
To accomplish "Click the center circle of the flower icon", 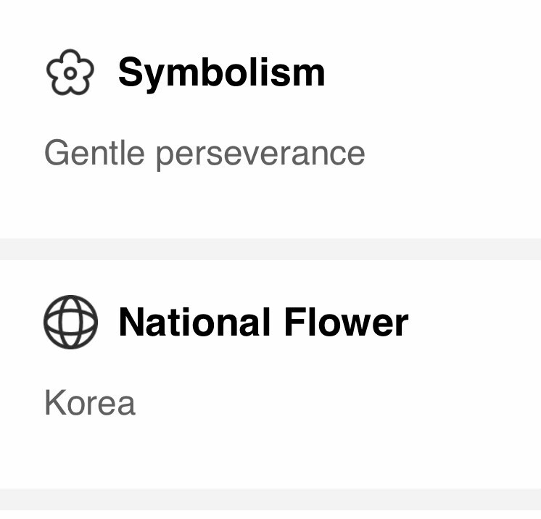I will click(x=70, y=73).
